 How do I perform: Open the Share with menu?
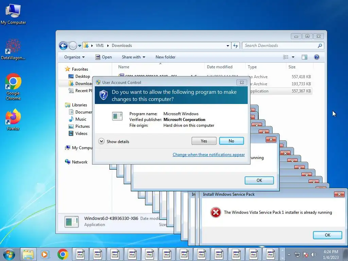point(133,57)
